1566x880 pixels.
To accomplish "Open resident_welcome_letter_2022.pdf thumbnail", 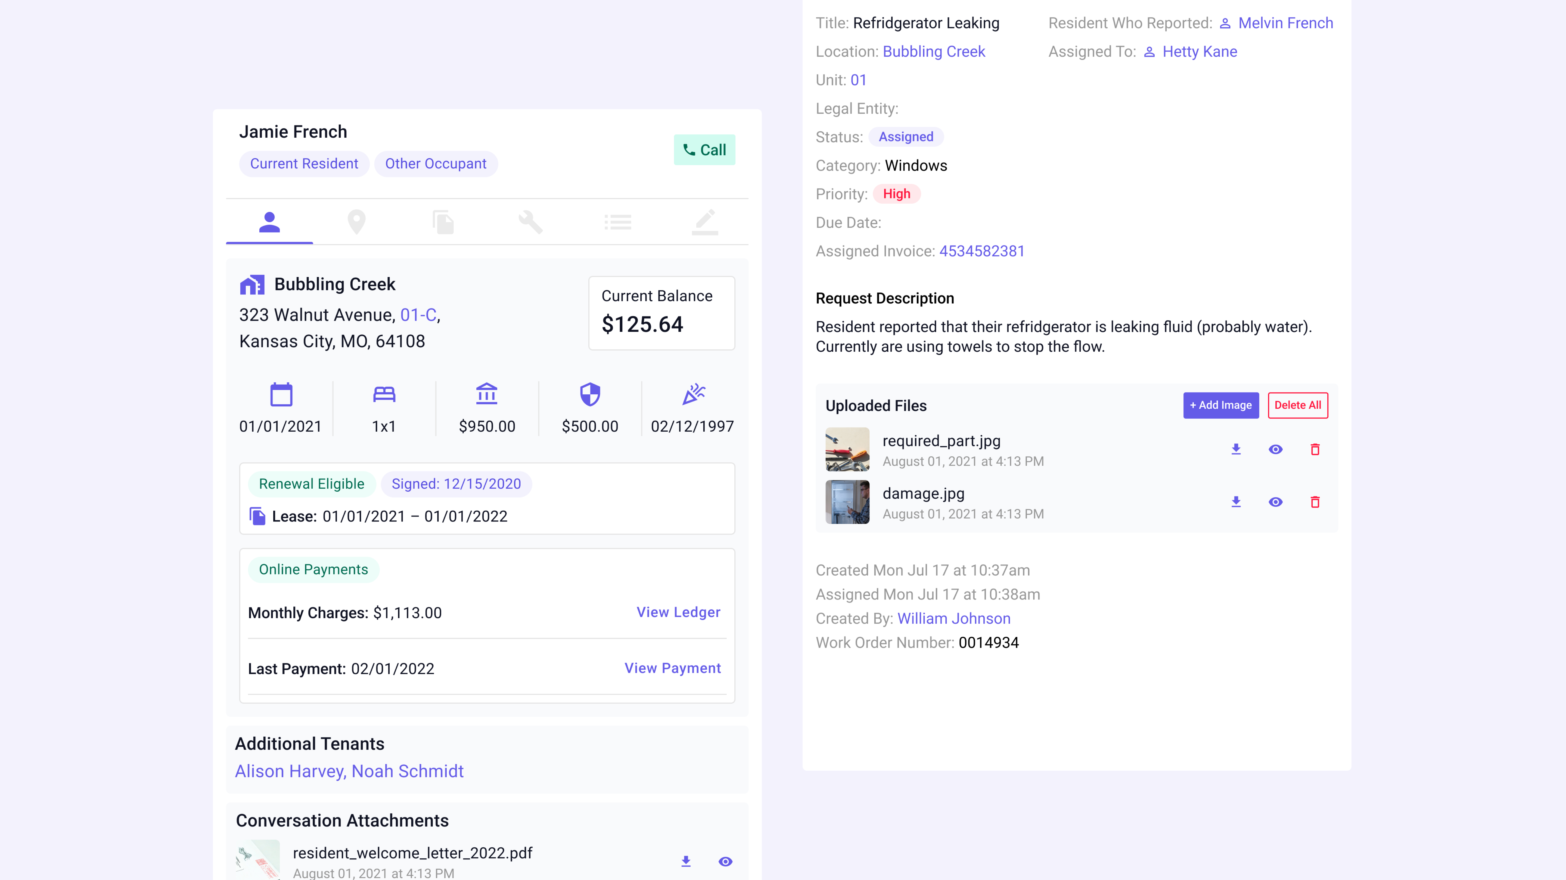I will (258, 860).
